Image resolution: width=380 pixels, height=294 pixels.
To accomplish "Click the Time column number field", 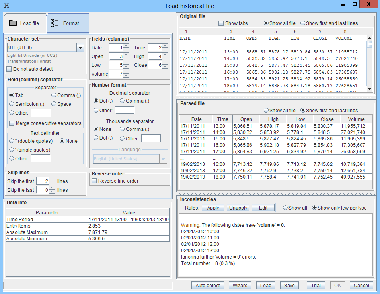I will (x=155, y=47).
